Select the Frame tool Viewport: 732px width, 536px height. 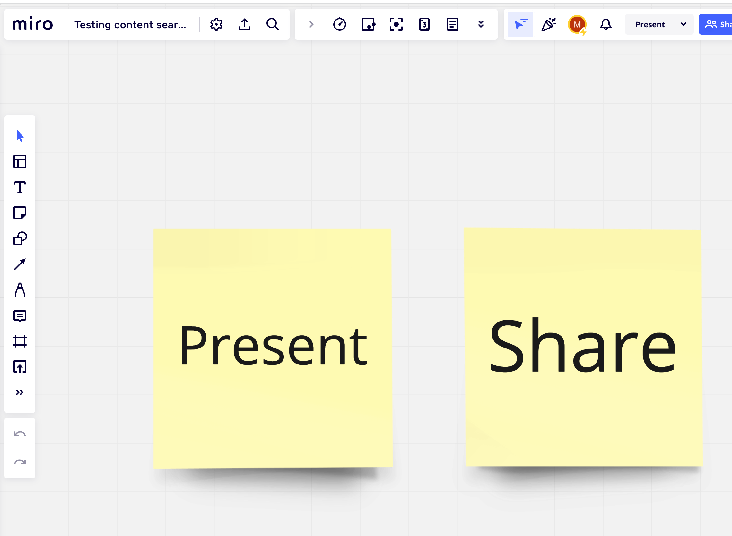20,341
